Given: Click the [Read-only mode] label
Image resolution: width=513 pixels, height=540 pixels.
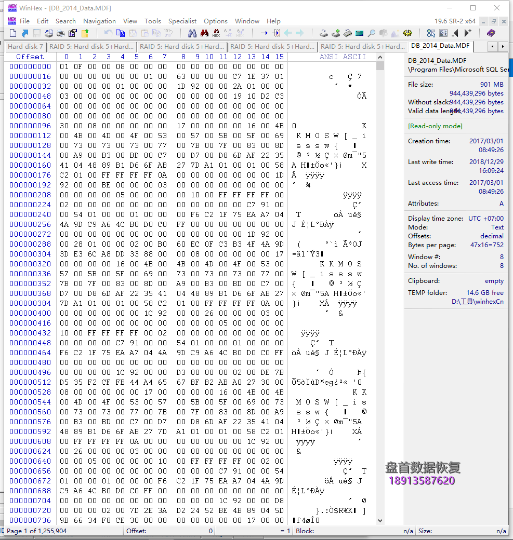Looking at the screenshot, I should point(435,126).
